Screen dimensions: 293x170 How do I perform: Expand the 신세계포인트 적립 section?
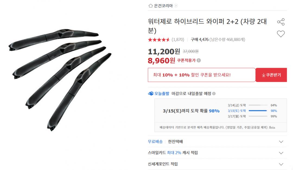pos(281,164)
